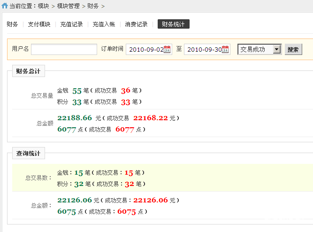
Task: Select the 充值入帐 tab
Action: (x=104, y=24)
